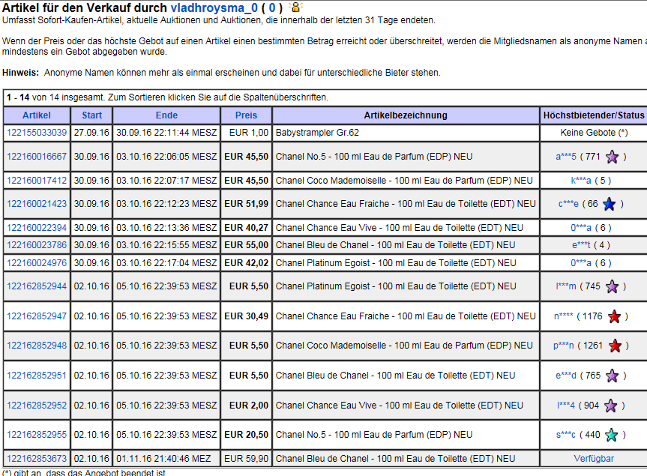View item 122160023786
The width and height of the screenshot is (647, 476).
(37, 245)
